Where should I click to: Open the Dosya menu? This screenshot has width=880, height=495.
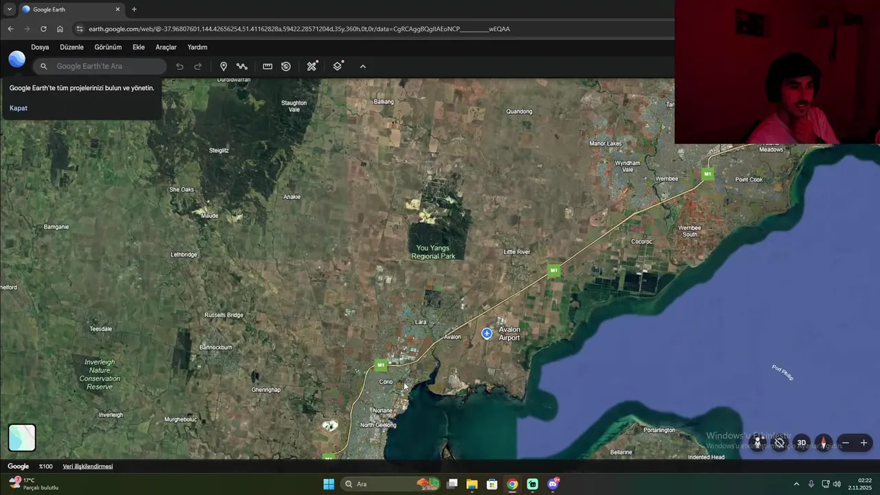pos(40,47)
